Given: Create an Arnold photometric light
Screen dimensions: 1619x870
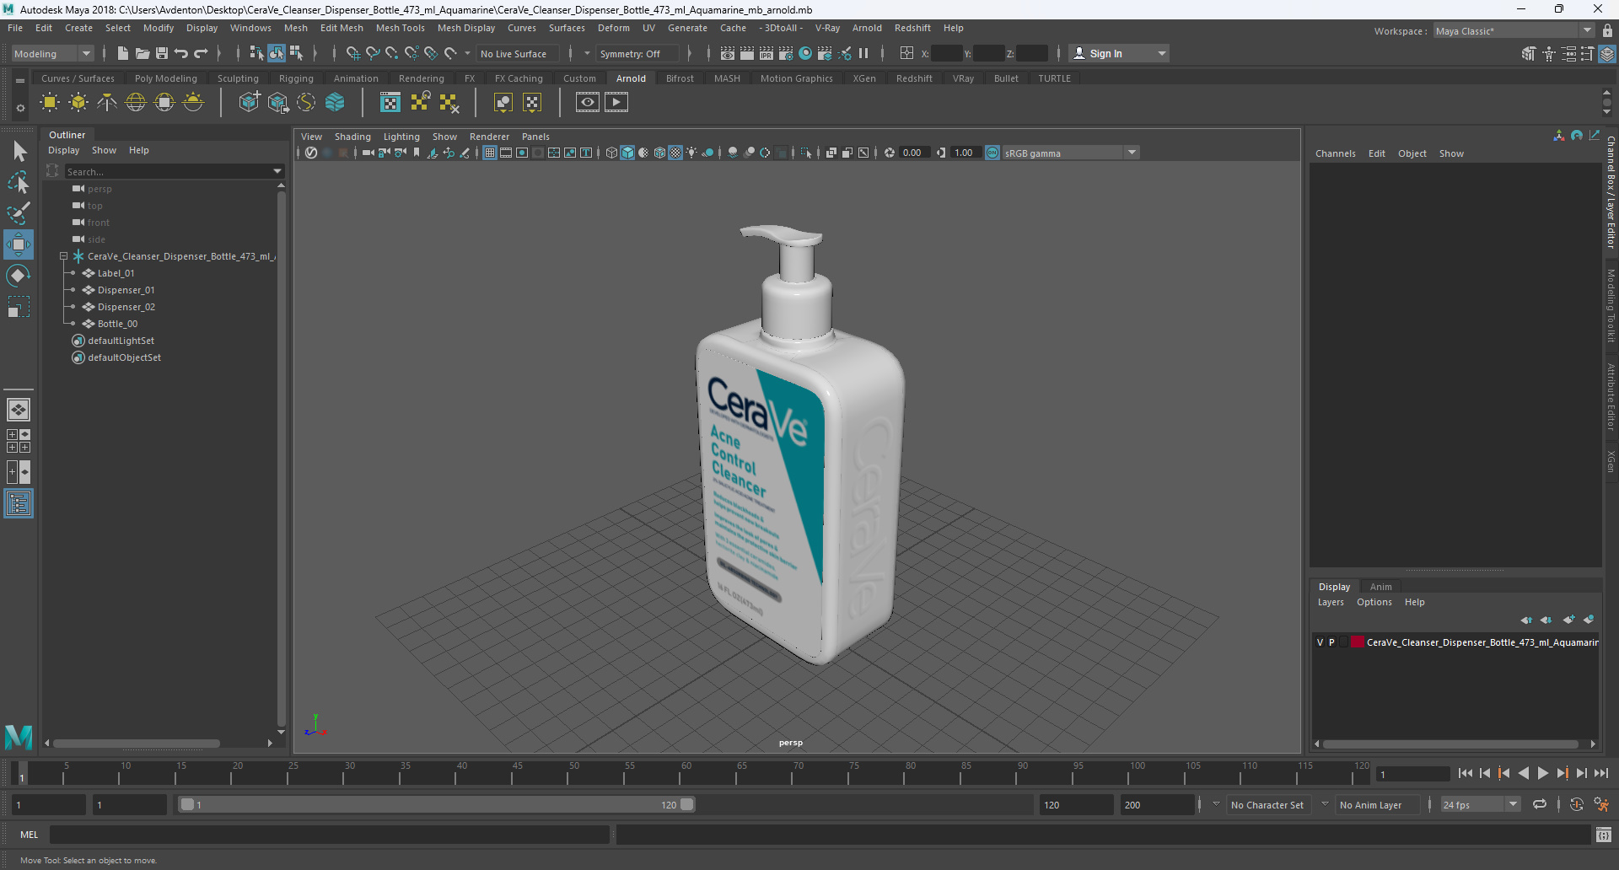Looking at the screenshot, I should tap(107, 103).
